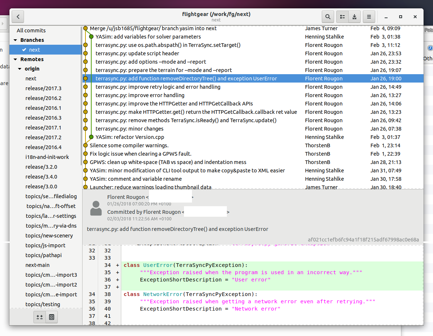Select branch release/2016.3
433x336 pixels.
(x=46, y=118)
